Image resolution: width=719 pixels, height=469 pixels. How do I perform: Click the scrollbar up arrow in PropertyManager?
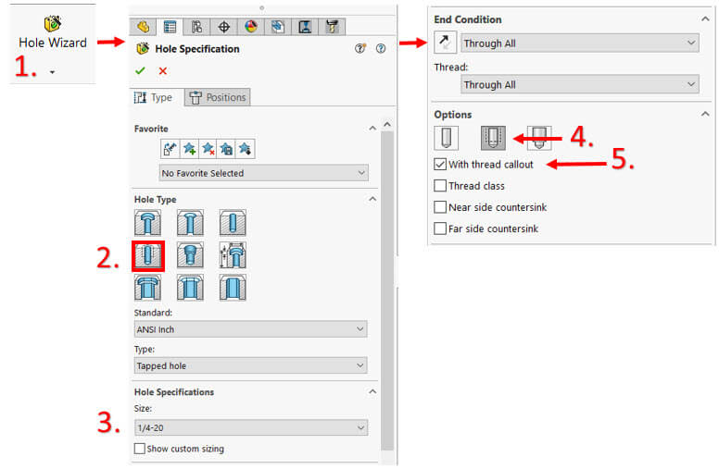pyautogui.click(x=387, y=125)
